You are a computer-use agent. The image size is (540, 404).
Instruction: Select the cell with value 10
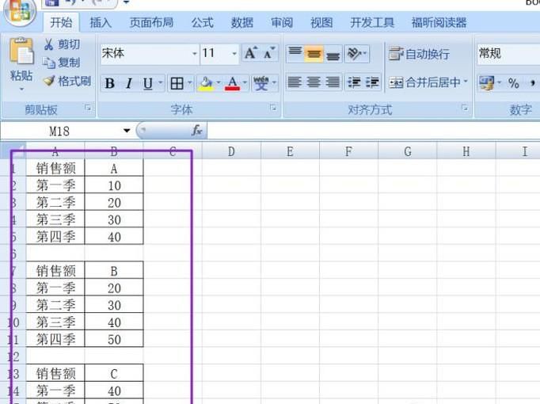[x=114, y=185]
